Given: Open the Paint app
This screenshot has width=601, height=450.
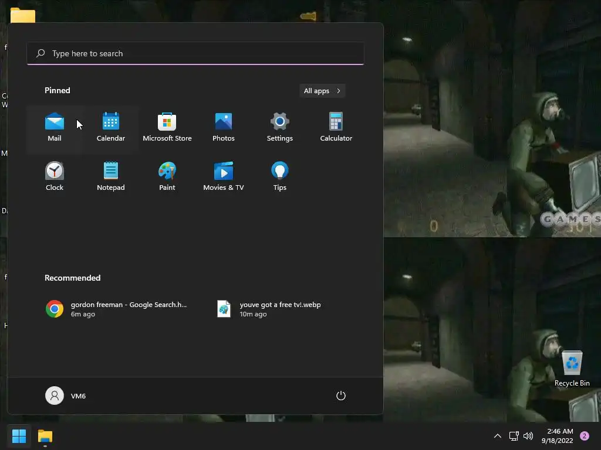Looking at the screenshot, I should 167,177.
